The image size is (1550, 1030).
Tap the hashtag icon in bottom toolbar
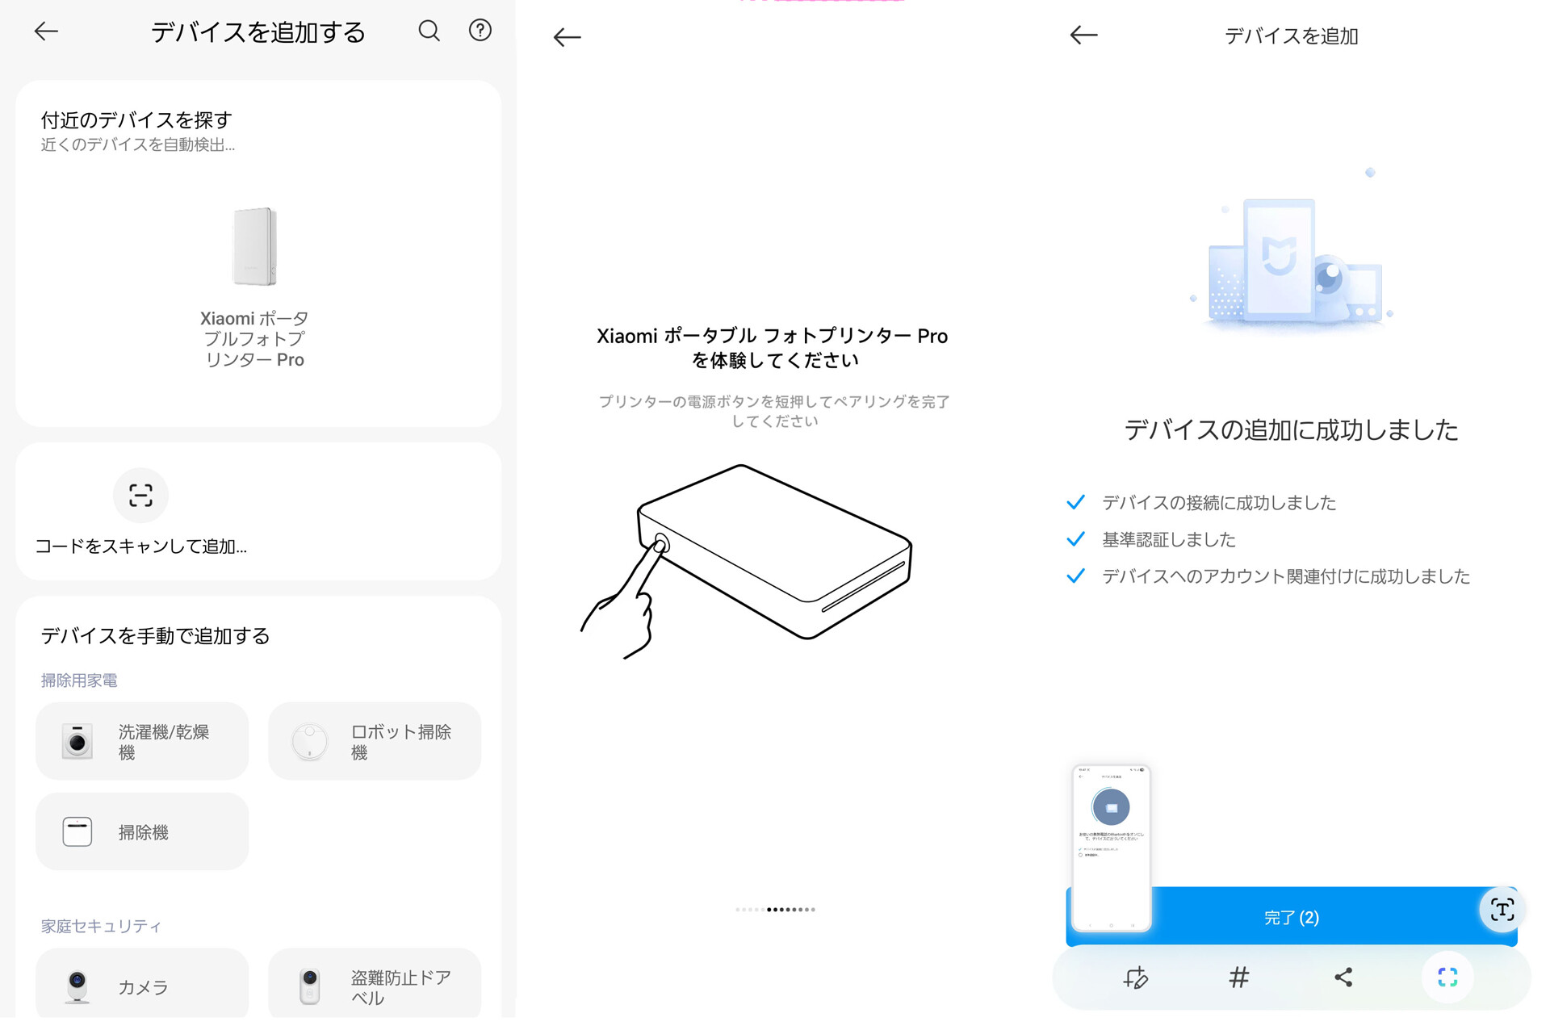click(x=1238, y=978)
